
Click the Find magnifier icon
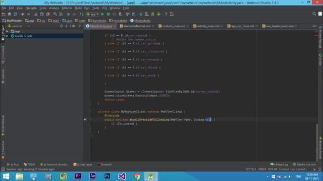coord(55,14)
